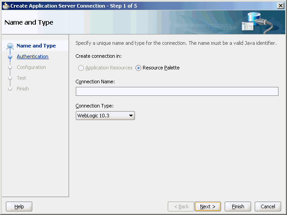Screen dimensions: 287x215
Task: Cancel the connection wizard
Action: tap(268, 206)
